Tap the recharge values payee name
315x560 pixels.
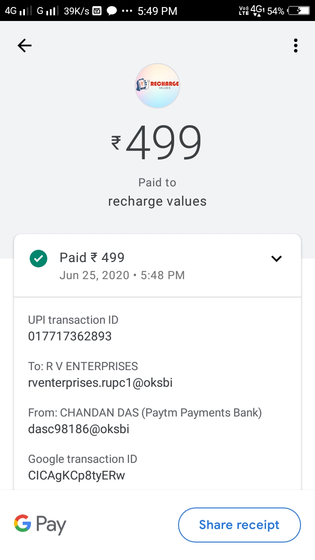[x=157, y=201]
